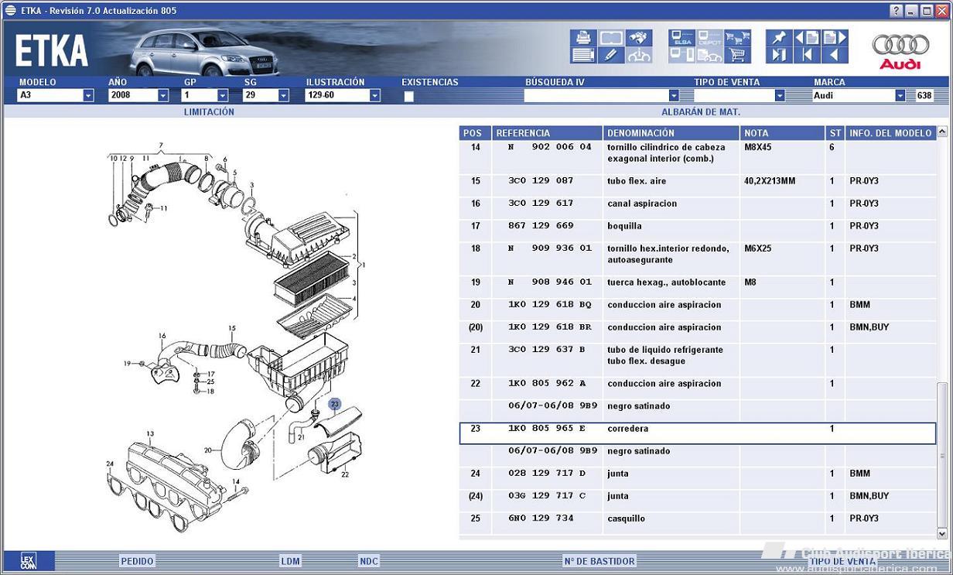Click the INFO. DEL MODELO column header
The image size is (953, 575).
(x=890, y=133)
